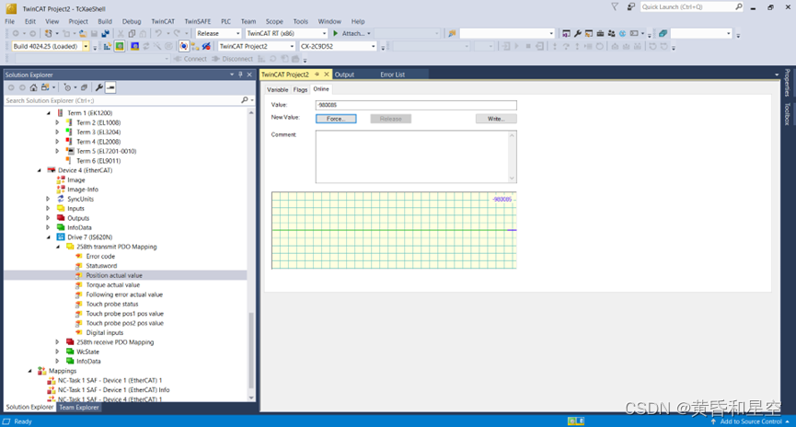Expand the 258th receive PDO Mapping node

click(57, 342)
